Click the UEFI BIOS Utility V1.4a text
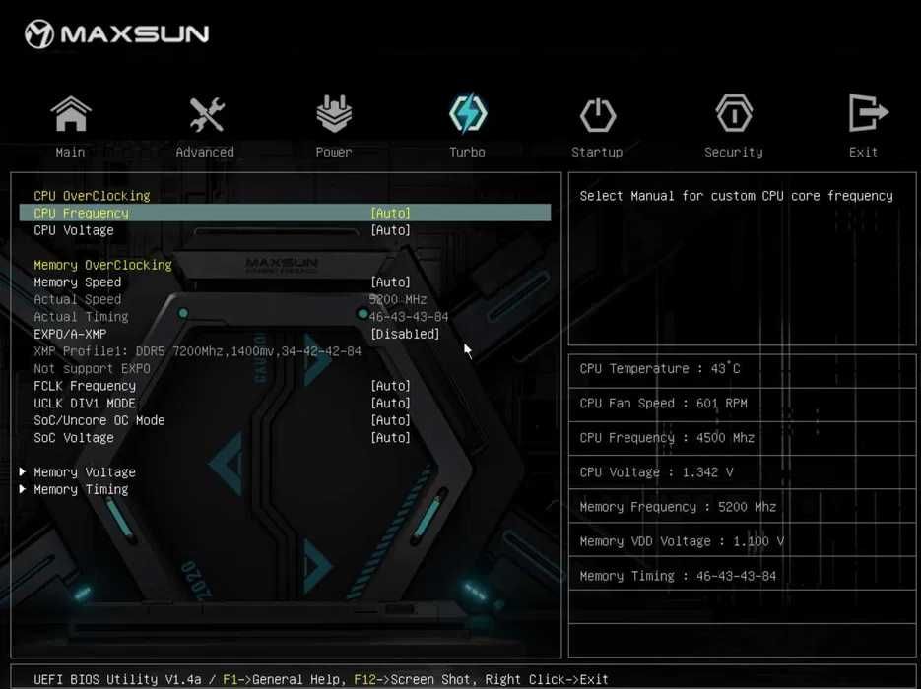 click(117, 679)
